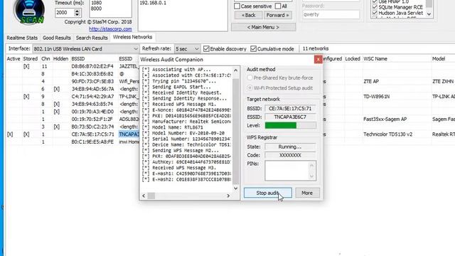Sort by the Model column header
This screenshot has height=256, width=455.
tap(439, 58)
